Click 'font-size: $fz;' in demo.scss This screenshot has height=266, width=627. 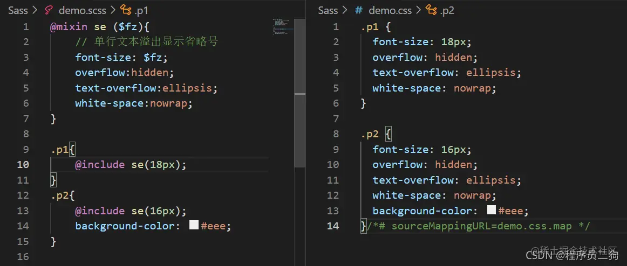(x=121, y=57)
